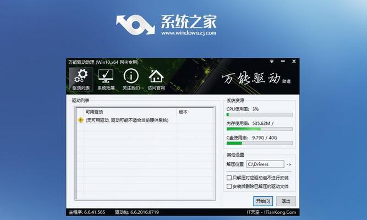Click the yellow warning icon in driver list

(x=80, y=120)
